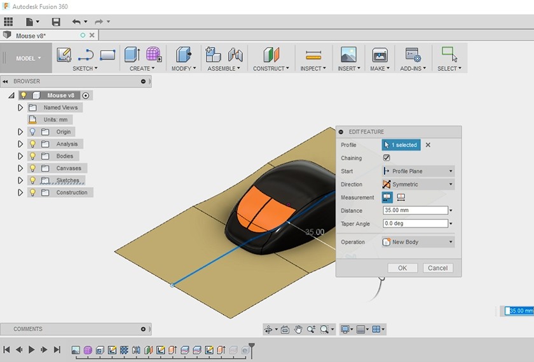This screenshot has height=362, width=534.
Task: Open the MODEL workspace menu
Action: tap(28, 58)
